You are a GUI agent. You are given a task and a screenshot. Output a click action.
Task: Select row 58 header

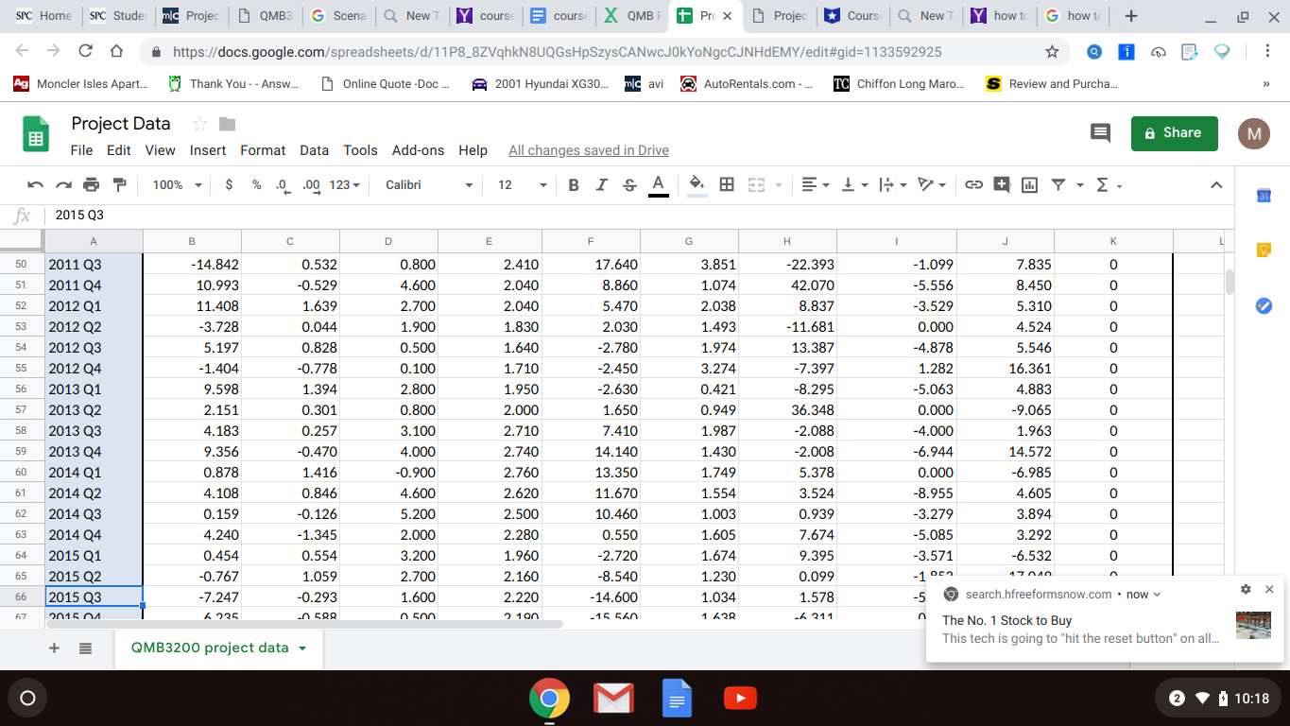[22, 431]
